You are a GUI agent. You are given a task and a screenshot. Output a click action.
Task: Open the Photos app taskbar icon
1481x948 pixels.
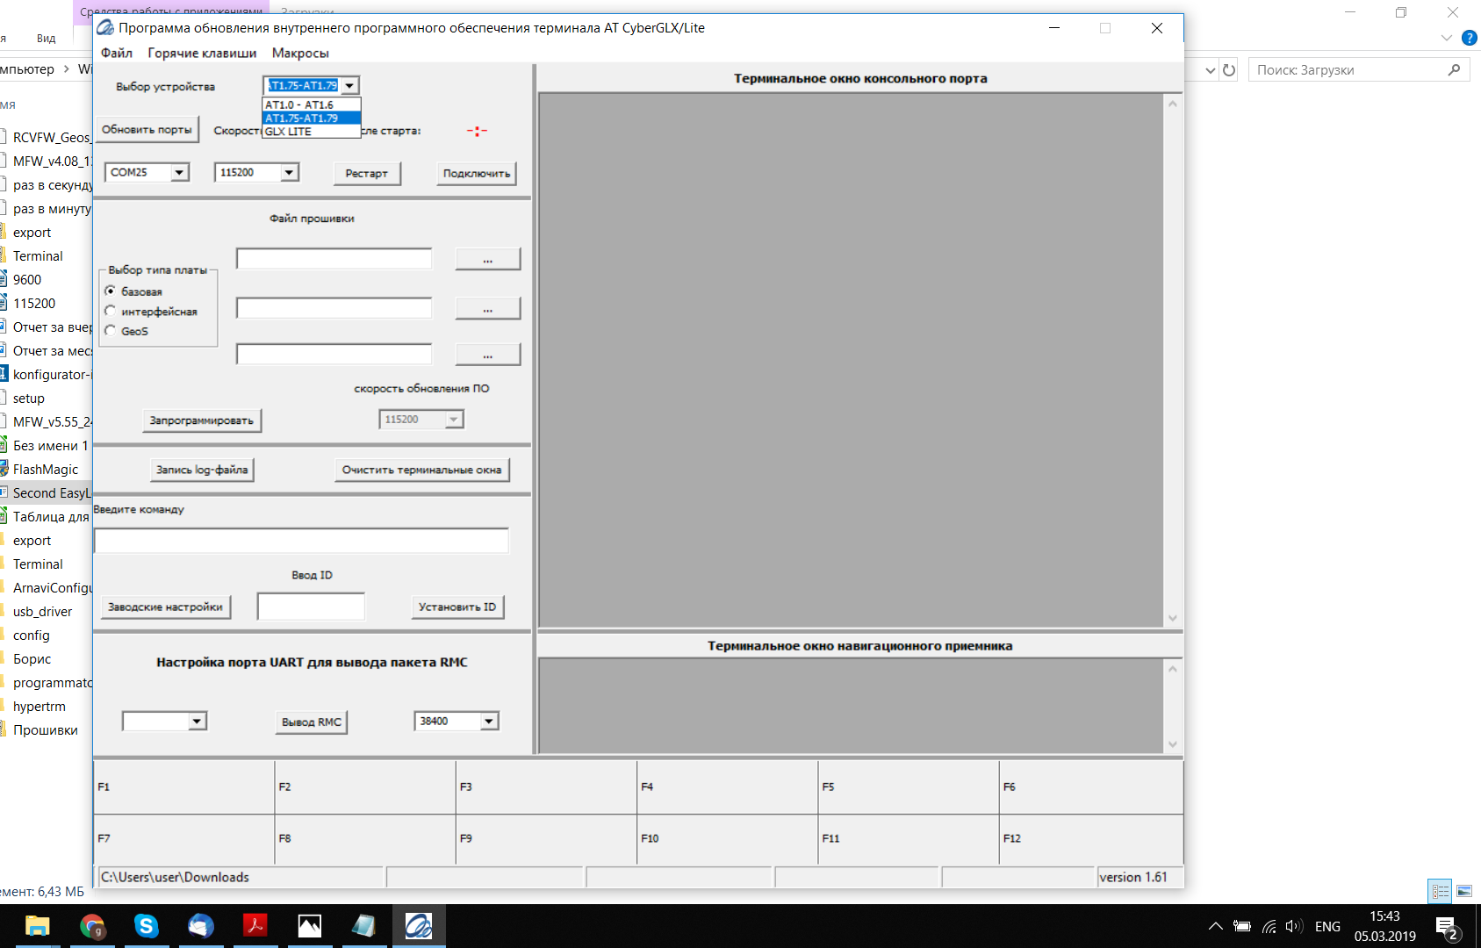(x=309, y=926)
